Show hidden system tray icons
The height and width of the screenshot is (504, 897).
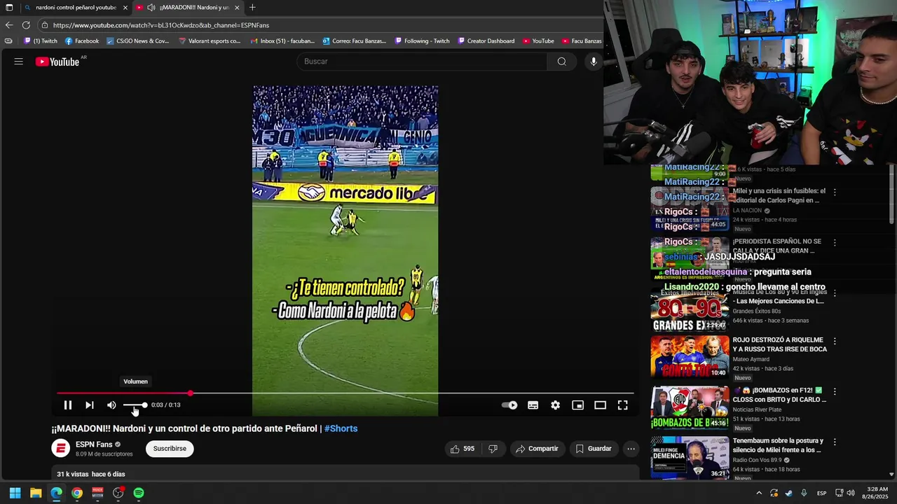click(759, 493)
